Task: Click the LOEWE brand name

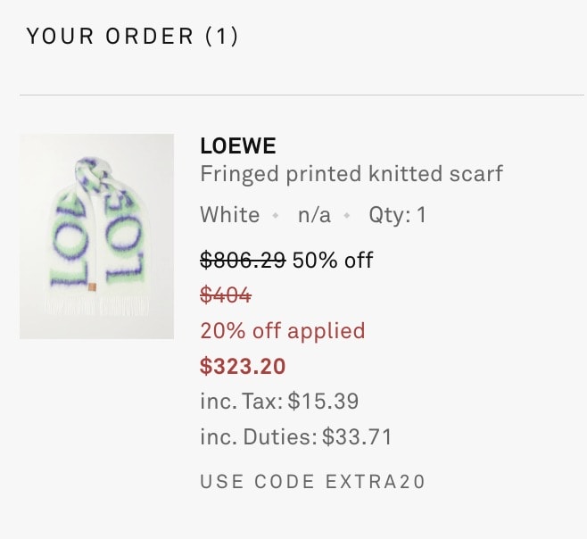Action: click(x=238, y=145)
